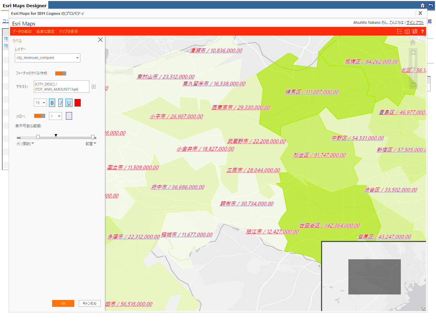Click the 中野区 / 54,531,000.00 map label

click(x=357, y=138)
